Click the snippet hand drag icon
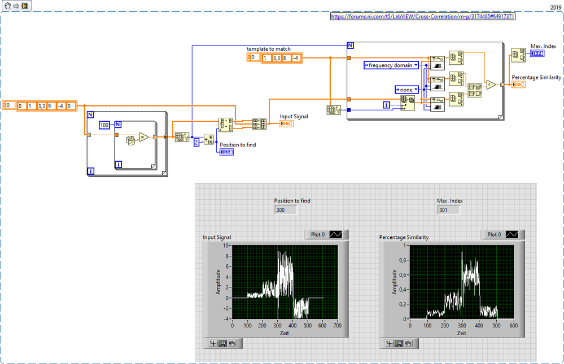This screenshot has width=564, height=364. click(7, 6)
